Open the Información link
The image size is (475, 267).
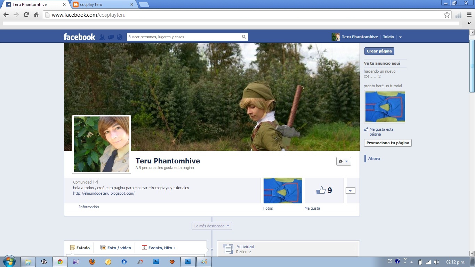[89, 207]
